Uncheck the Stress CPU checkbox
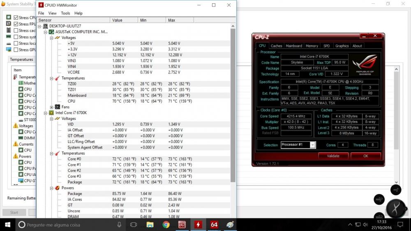Screen dimensions: 411x231 coord(16,18)
